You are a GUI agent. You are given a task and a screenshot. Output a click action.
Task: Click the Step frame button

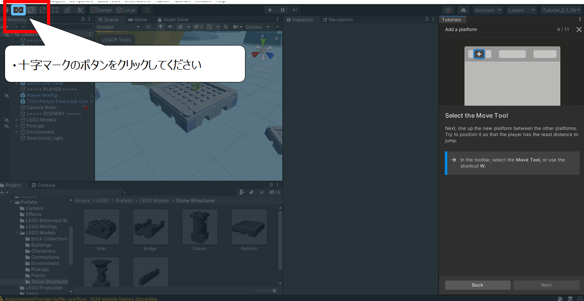point(295,10)
